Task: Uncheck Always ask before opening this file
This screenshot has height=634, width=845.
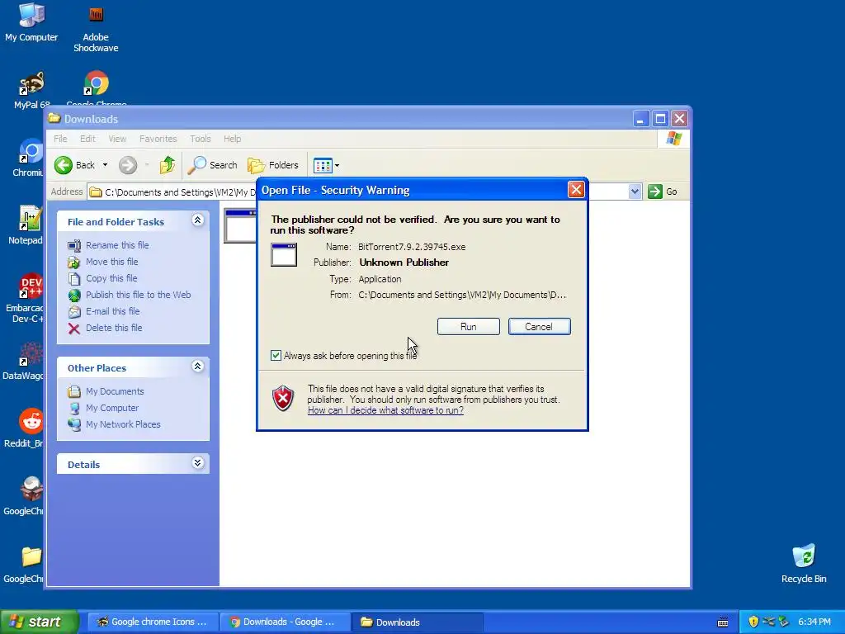Action: tap(276, 355)
